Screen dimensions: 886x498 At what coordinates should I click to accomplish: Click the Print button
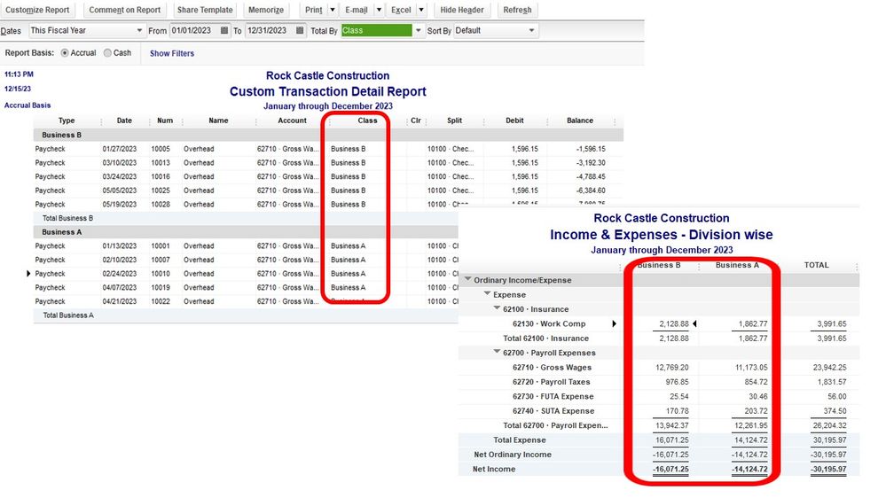(314, 10)
